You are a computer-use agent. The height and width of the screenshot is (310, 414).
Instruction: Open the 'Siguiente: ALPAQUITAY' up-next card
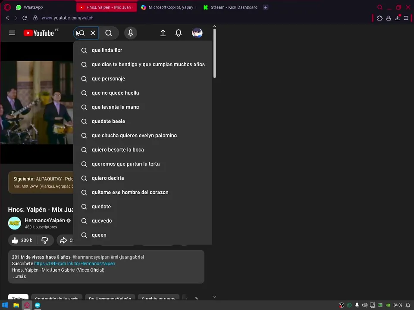(41, 183)
